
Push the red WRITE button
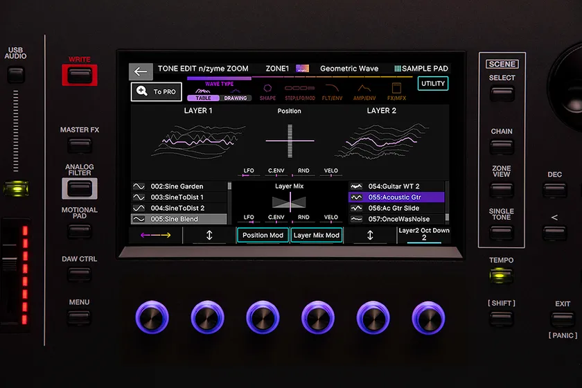(80, 76)
